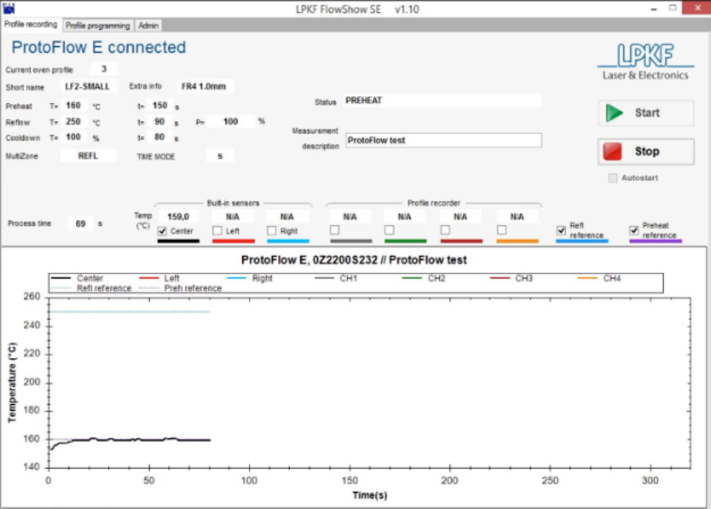Click the LPKF Laser & Electronics logo
Viewport: 711px width, 509px height.
[646, 61]
